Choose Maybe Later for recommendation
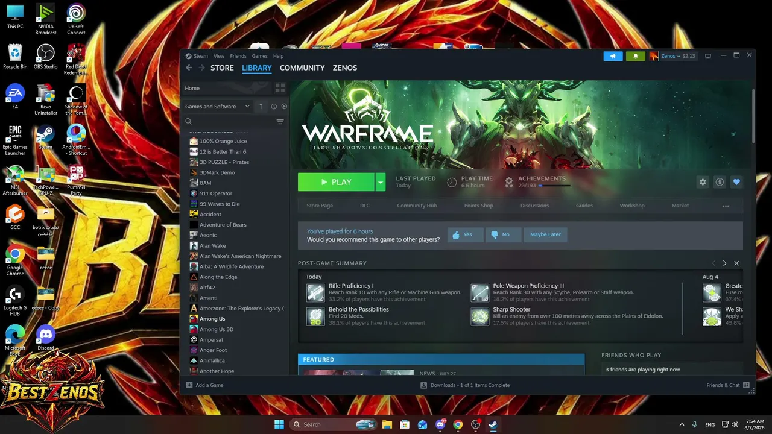Screen dimensions: 772x434 point(545,234)
